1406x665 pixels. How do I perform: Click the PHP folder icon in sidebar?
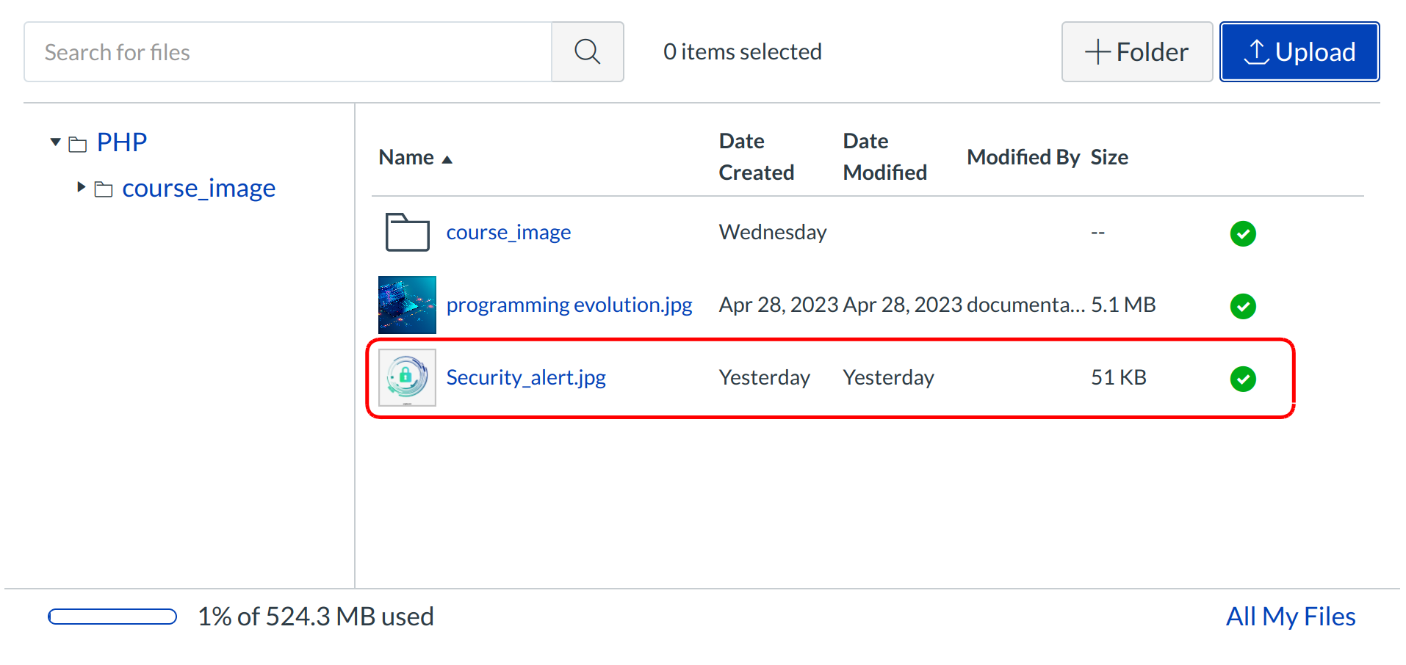78,144
